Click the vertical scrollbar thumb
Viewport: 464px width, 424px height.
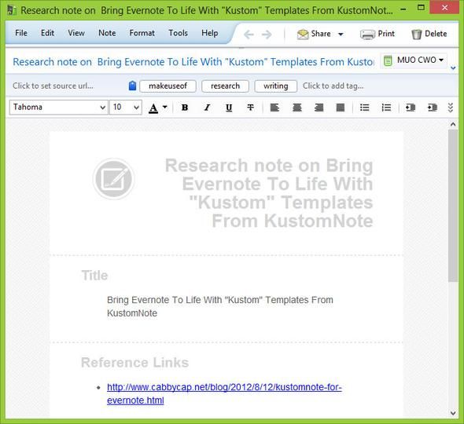click(x=453, y=206)
